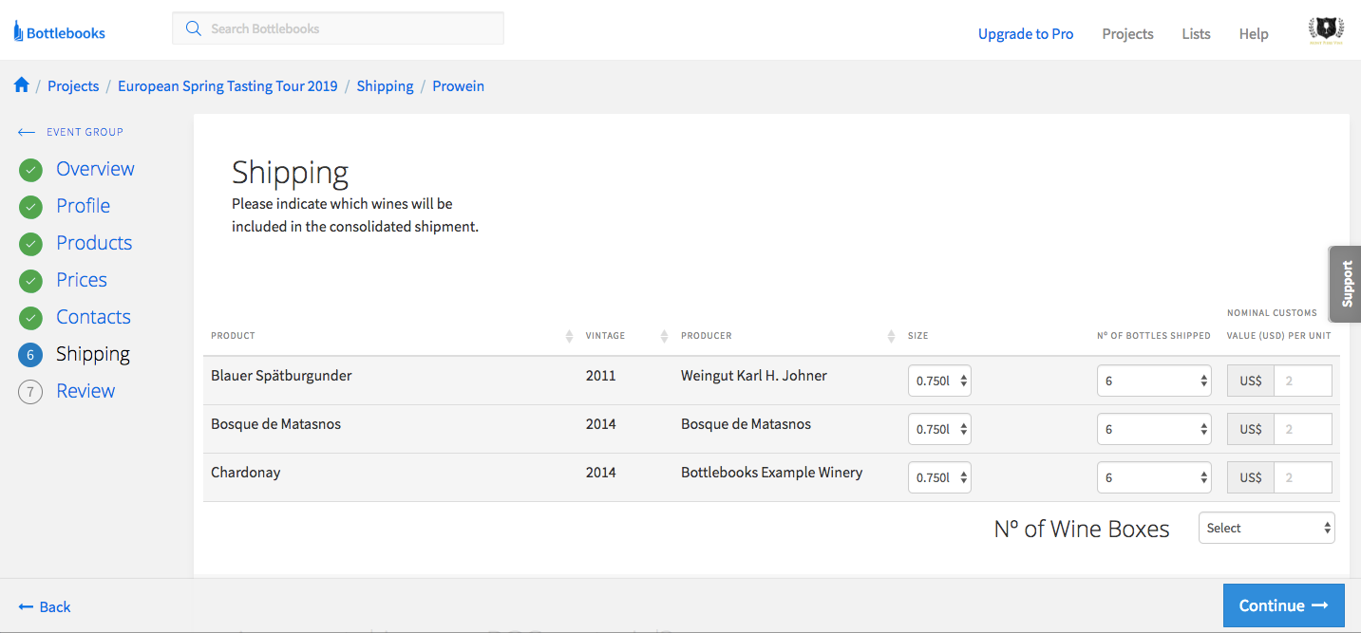Open the Overview step

[95, 169]
